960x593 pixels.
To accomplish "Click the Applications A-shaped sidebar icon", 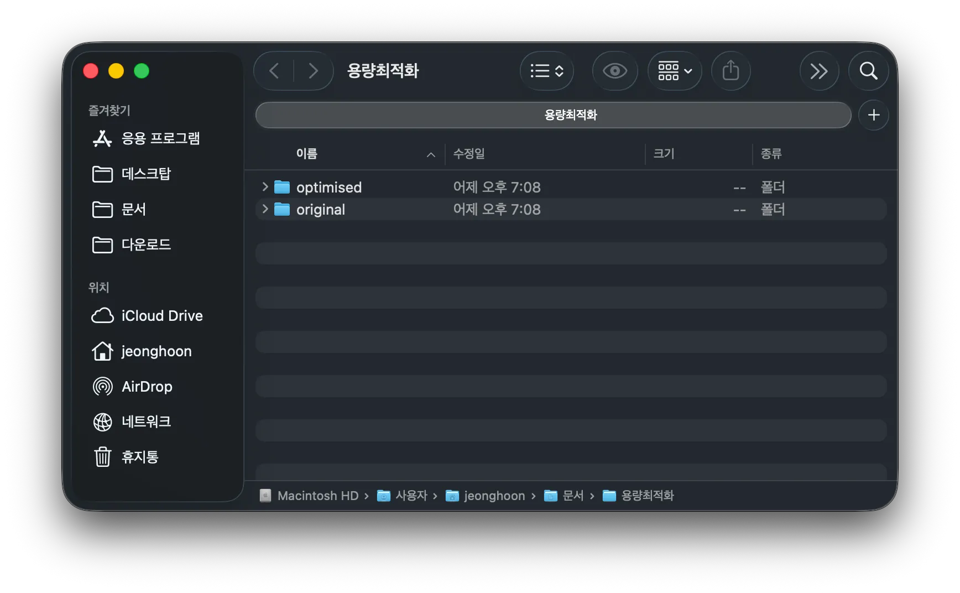I will coord(102,138).
